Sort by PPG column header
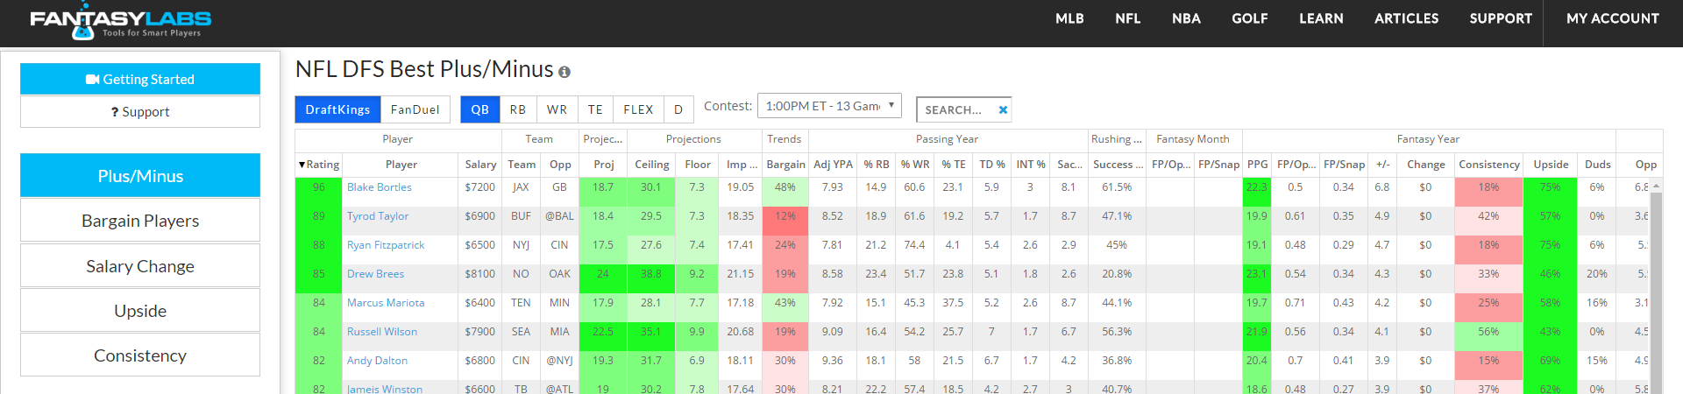1683x394 pixels. (1257, 165)
